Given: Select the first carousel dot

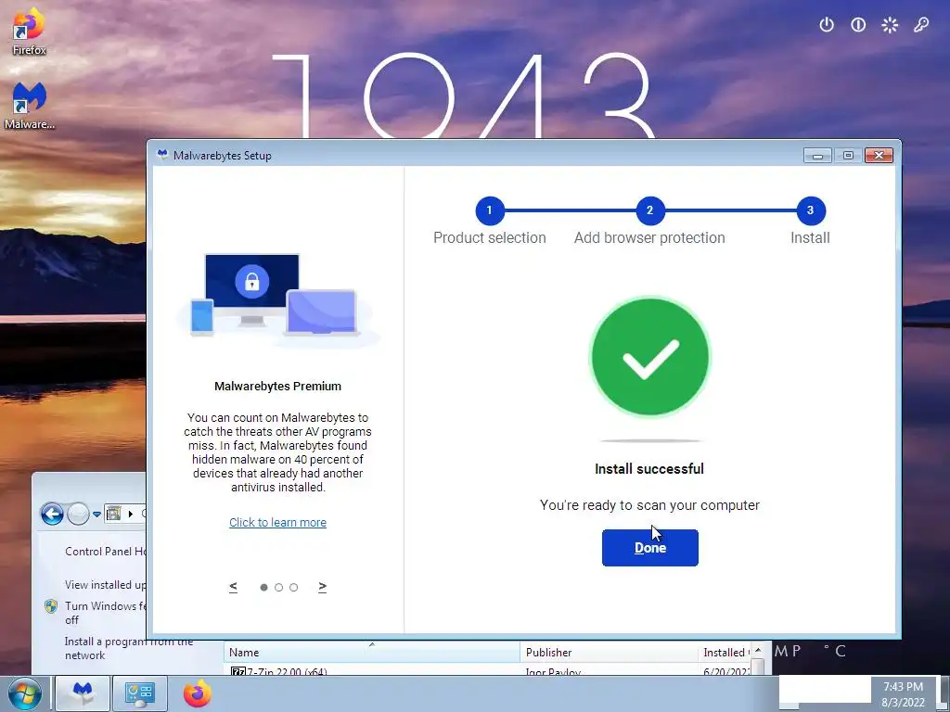Looking at the screenshot, I should pos(263,587).
